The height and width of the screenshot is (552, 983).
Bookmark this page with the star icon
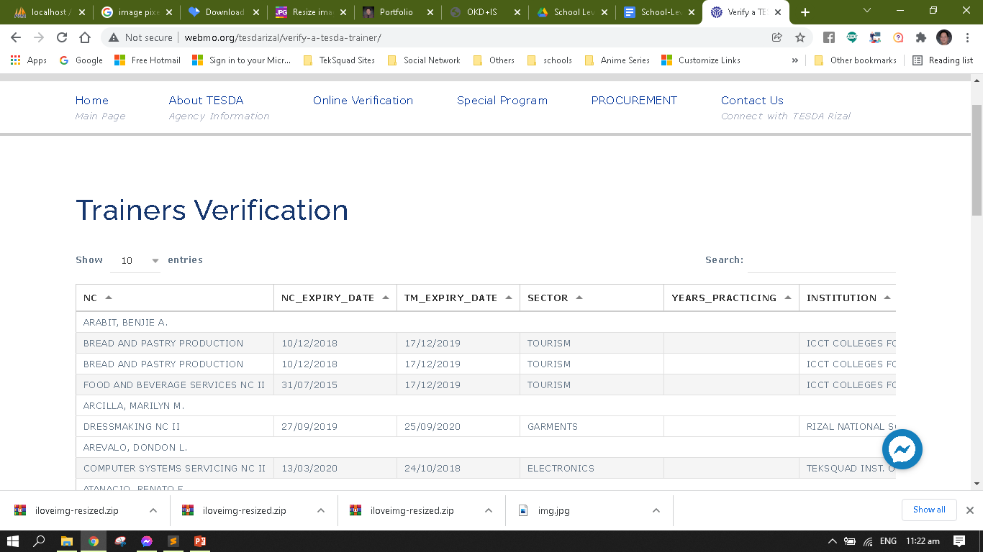tap(799, 37)
